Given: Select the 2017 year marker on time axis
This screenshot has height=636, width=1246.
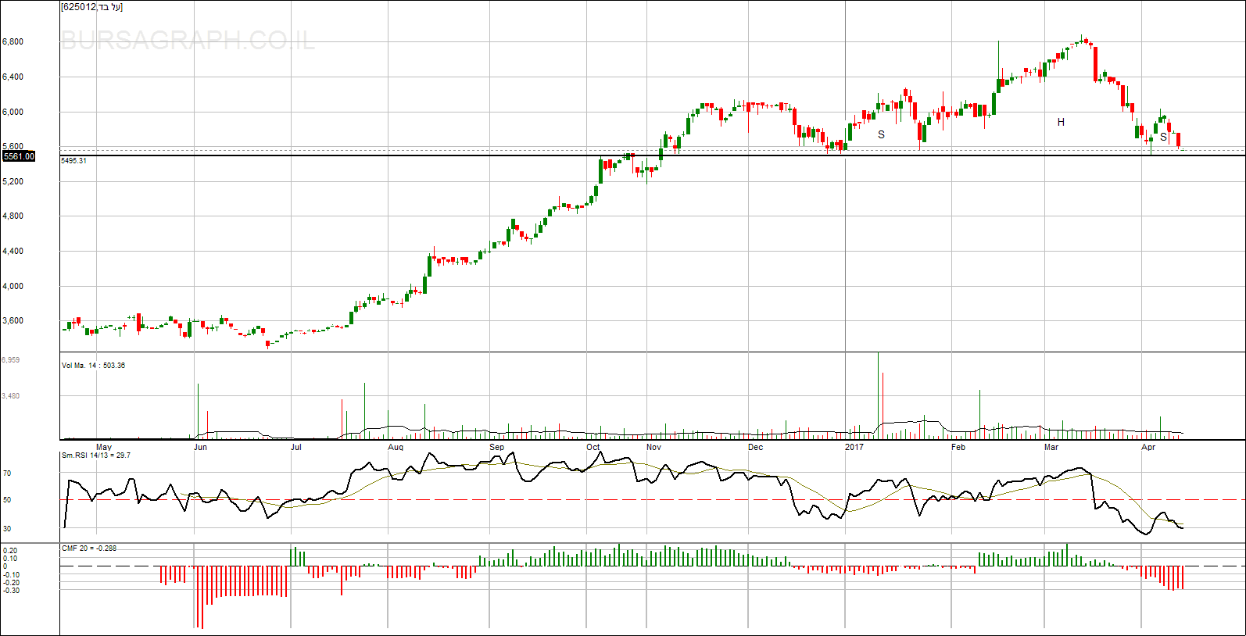Looking at the screenshot, I should (854, 448).
